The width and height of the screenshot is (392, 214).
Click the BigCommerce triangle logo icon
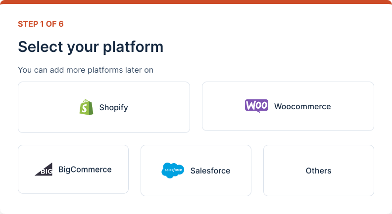(x=44, y=170)
